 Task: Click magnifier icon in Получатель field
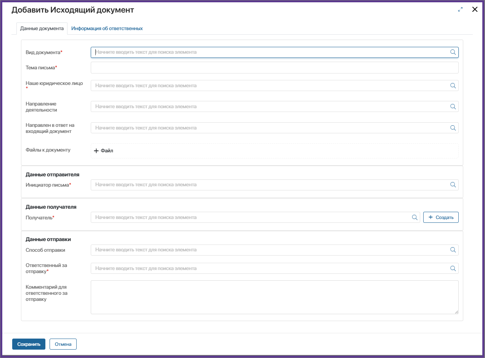[414, 217]
